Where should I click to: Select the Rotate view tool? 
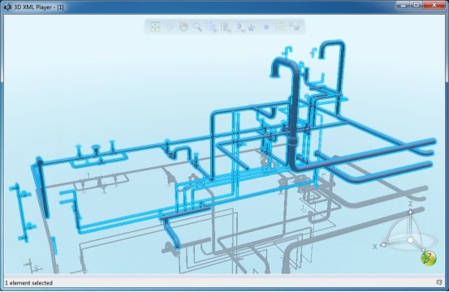coord(183,27)
